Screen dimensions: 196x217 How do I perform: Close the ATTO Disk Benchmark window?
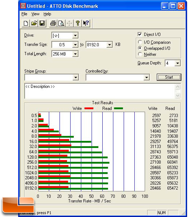pos(181,6)
